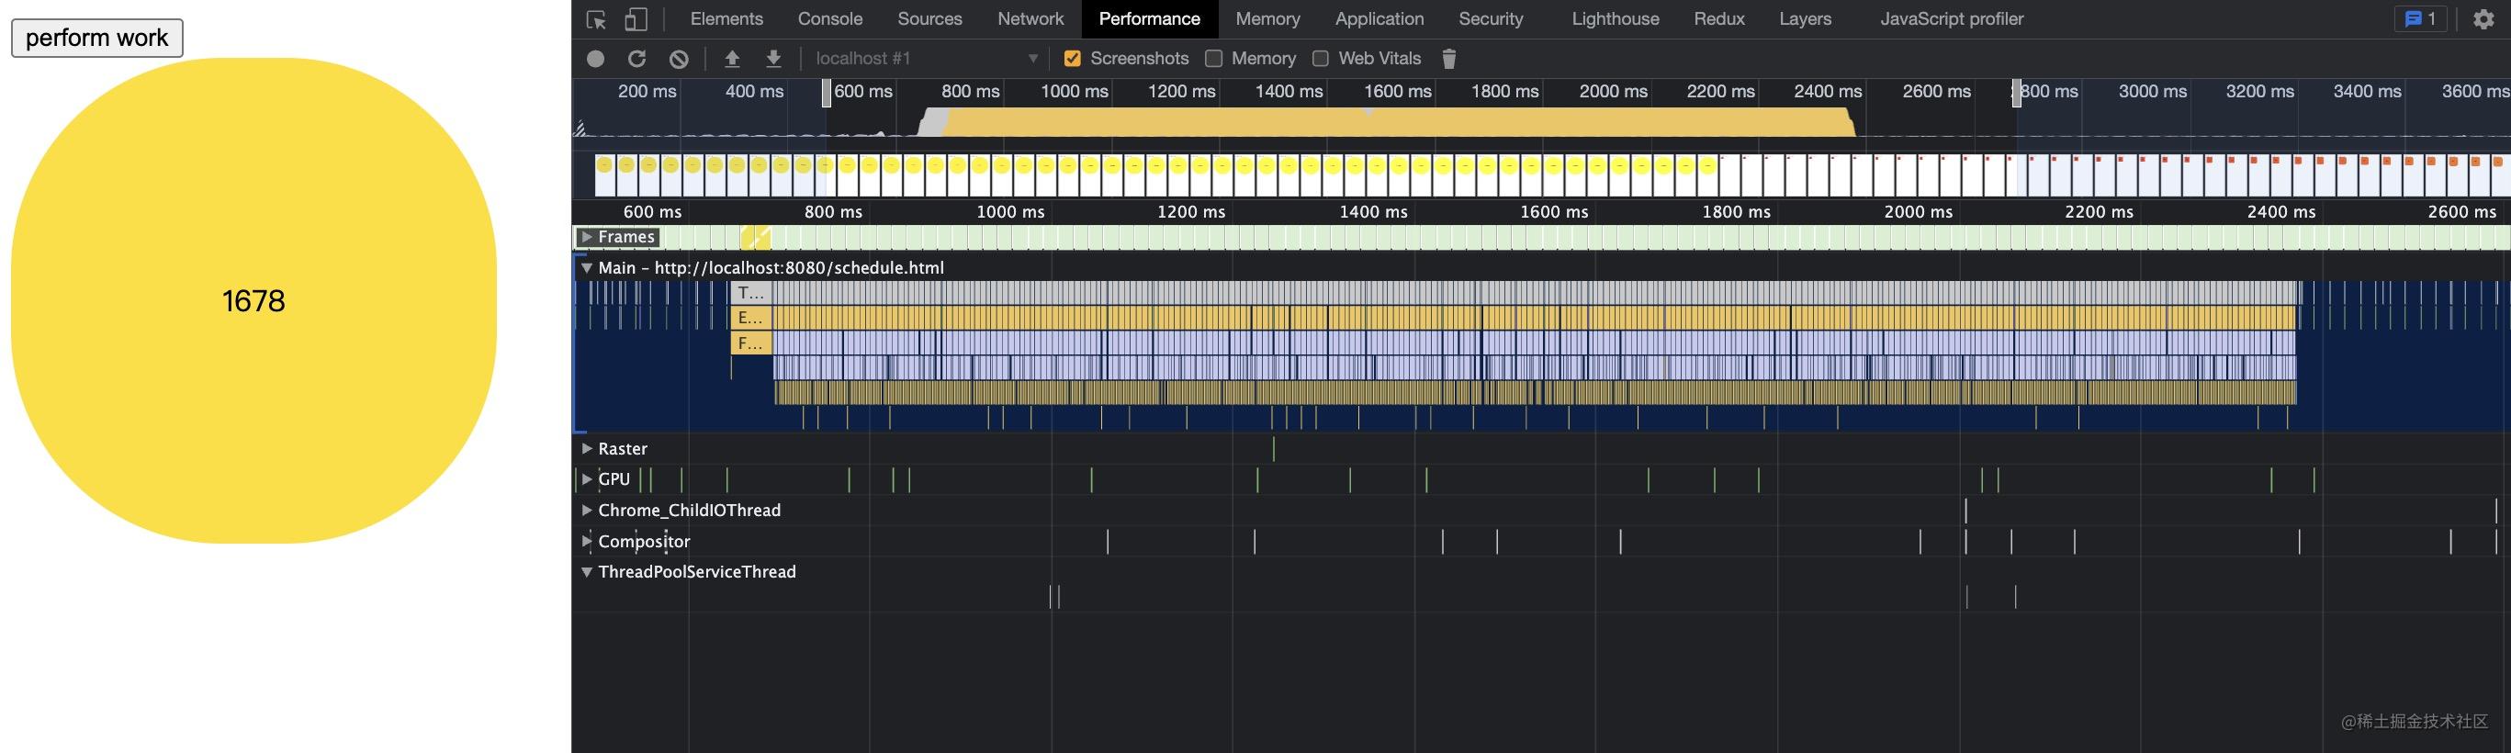Switch to the Console tab
The height and width of the screenshot is (753, 2511).
(x=829, y=18)
